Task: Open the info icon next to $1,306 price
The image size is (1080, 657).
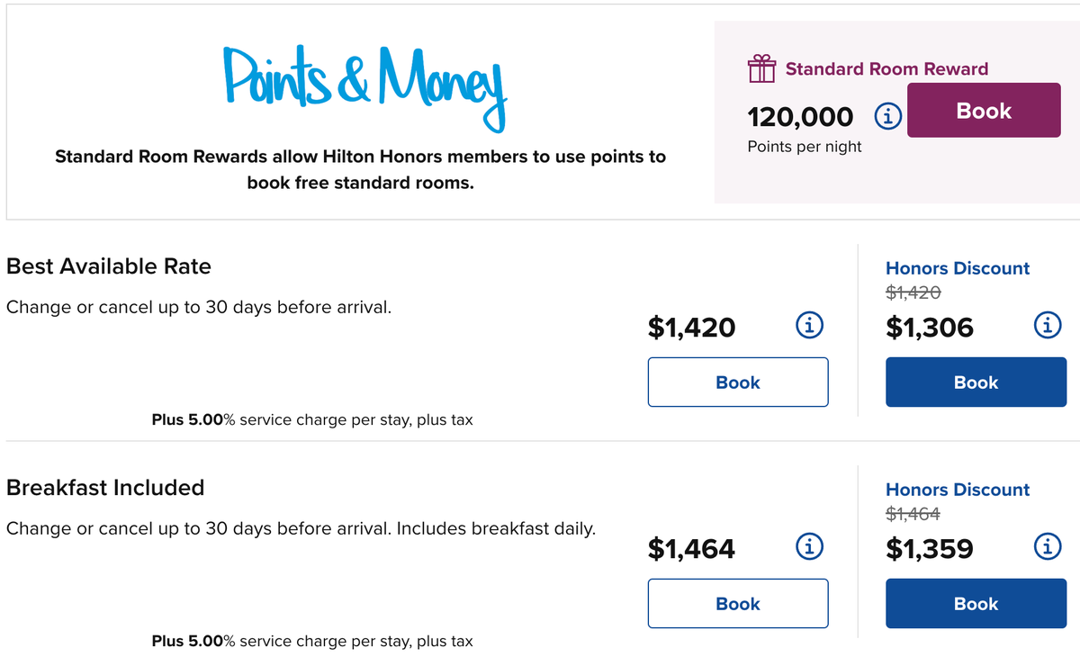Action: (x=1047, y=327)
